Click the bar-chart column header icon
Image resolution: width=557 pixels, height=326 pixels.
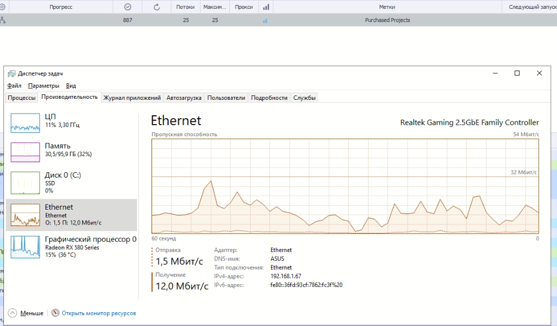click(267, 7)
